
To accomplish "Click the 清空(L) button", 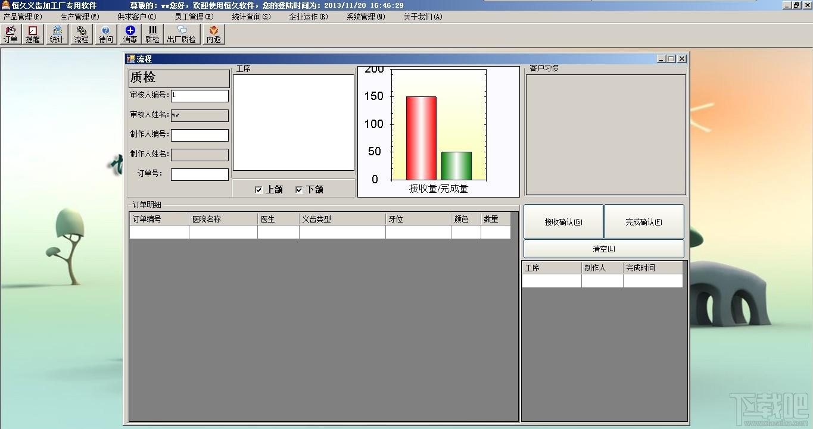I will click(604, 249).
